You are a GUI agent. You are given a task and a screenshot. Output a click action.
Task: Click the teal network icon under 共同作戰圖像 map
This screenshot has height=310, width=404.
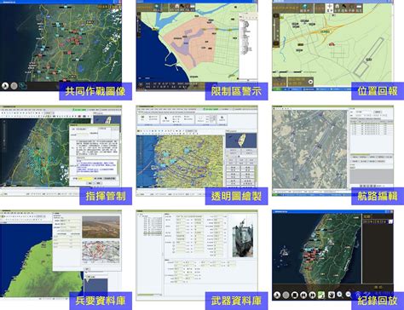(x=23, y=85)
